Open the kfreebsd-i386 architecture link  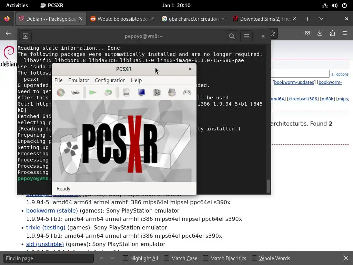(x=303, y=99)
